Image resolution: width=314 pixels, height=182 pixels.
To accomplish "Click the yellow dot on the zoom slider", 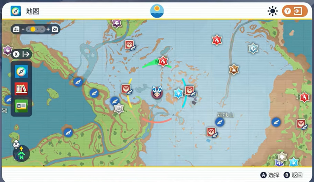I will pos(33,29).
